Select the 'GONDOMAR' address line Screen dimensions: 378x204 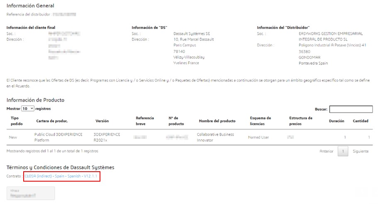click(x=310, y=57)
